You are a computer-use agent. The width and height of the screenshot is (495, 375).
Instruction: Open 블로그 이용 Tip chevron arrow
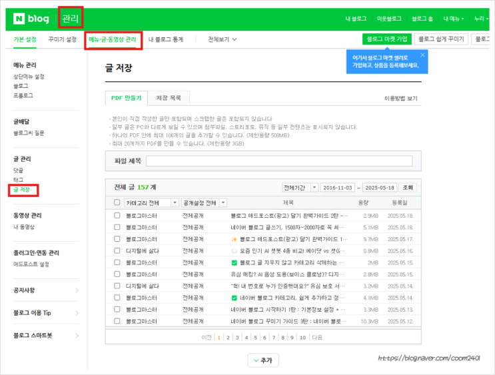coord(77,313)
